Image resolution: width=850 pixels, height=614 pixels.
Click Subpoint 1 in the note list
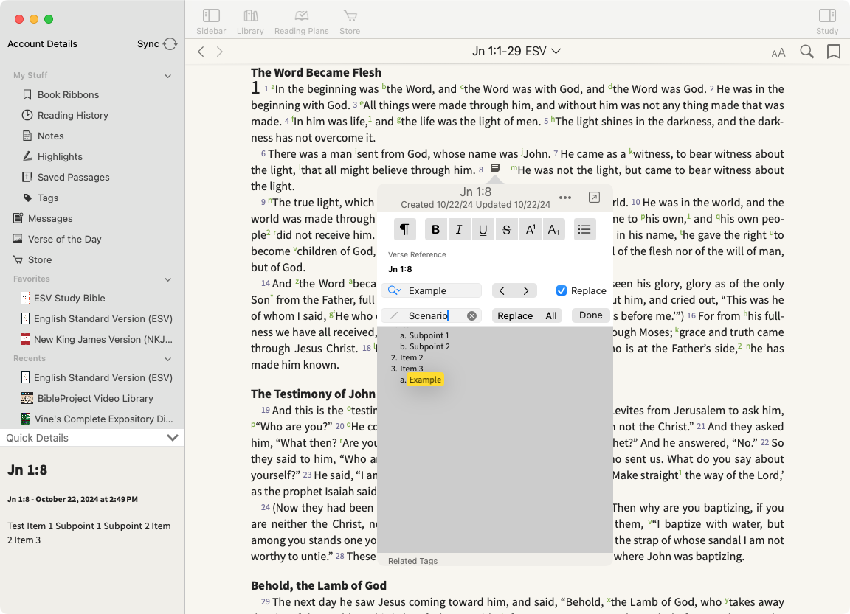[429, 335]
